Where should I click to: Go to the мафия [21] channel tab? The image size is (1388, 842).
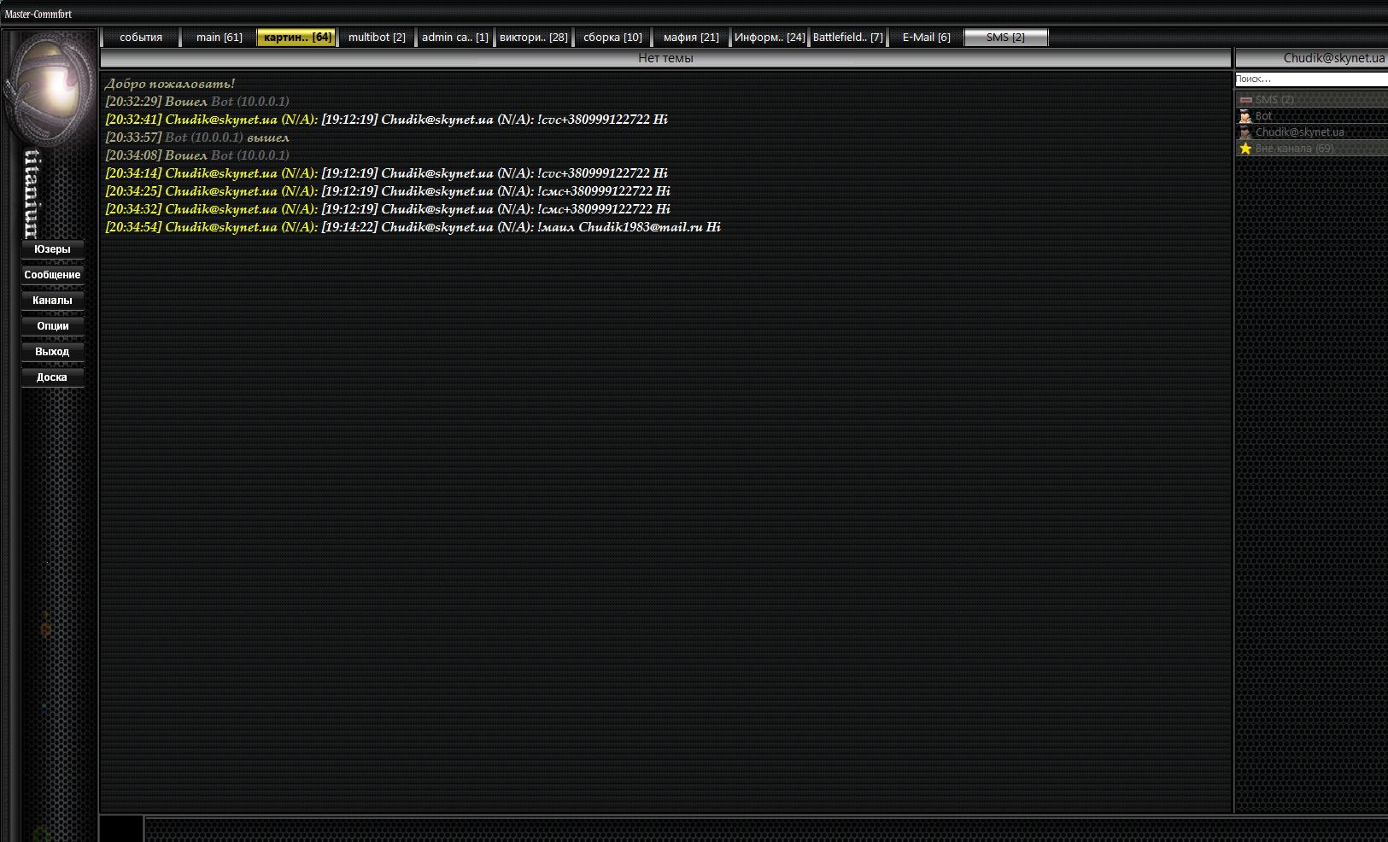coord(690,38)
